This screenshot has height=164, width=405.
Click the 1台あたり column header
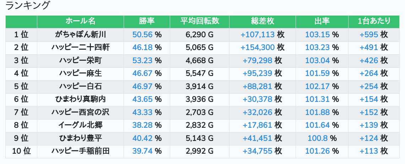pos(374,21)
